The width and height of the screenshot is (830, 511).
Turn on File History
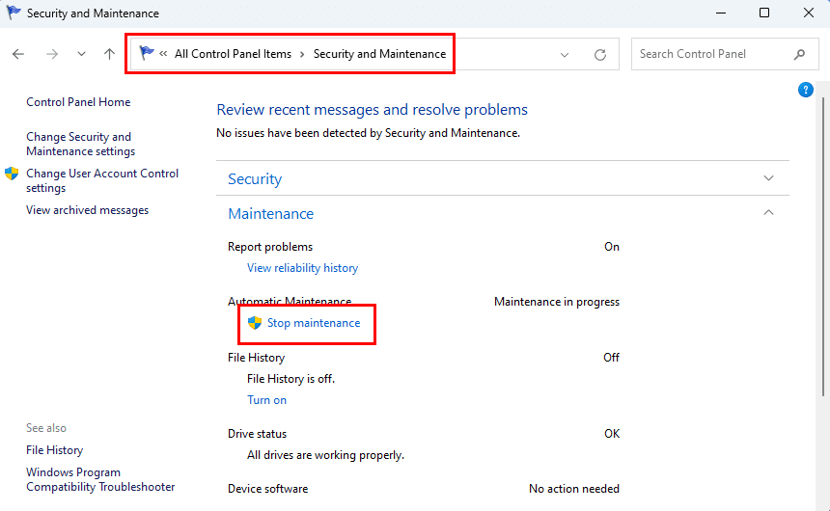[266, 400]
